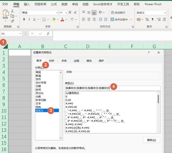The width and height of the screenshot is (172, 153).
Task: Select 文本 in the category list
Action: click(38, 104)
